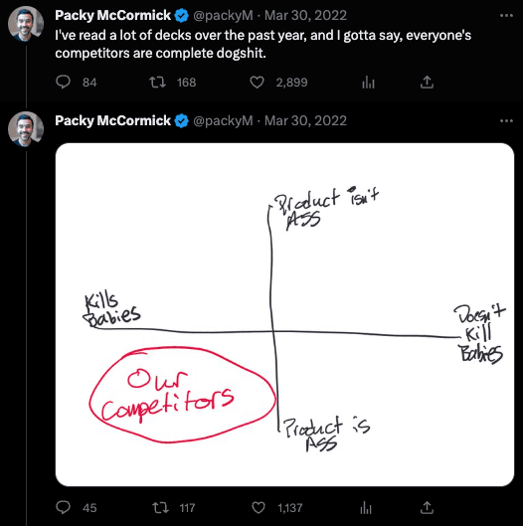The height and width of the screenshot is (526, 523).
Task: Reply to the second tweet with 45 replies
Action: point(63,507)
